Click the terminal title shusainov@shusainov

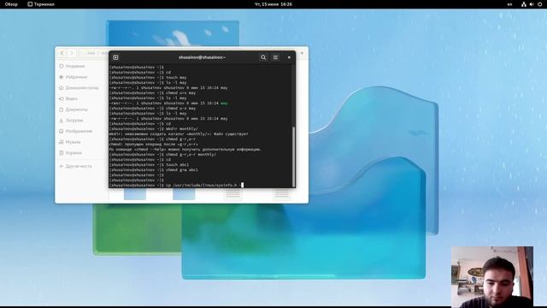(x=202, y=57)
